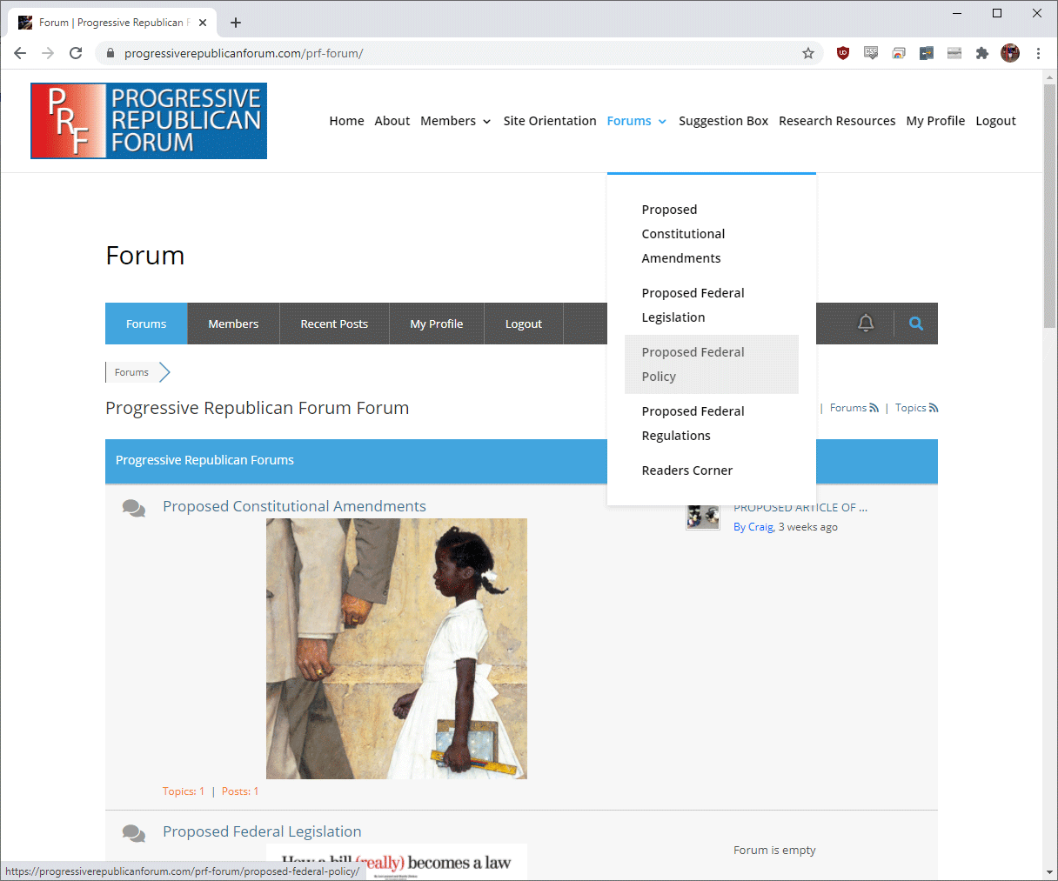Image resolution: width=1058 pixels, height=881 pixels.
Task: Open the browser Extensions puzzle icon
Action: tap(982, 53)
